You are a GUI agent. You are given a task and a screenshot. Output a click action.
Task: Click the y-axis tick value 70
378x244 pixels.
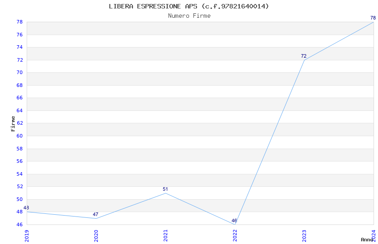[20, 72]
